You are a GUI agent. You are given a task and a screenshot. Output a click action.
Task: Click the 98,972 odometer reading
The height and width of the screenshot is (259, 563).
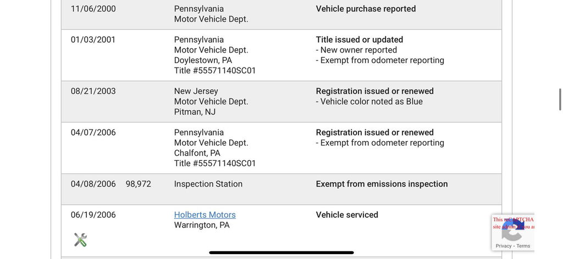[x=138, y=184]
